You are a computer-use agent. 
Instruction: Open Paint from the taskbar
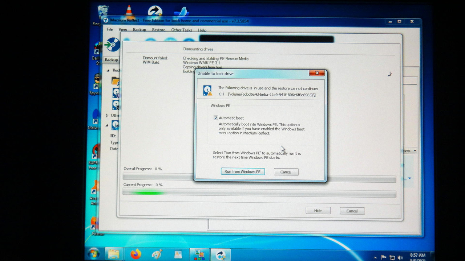click(x=157, y=254)
